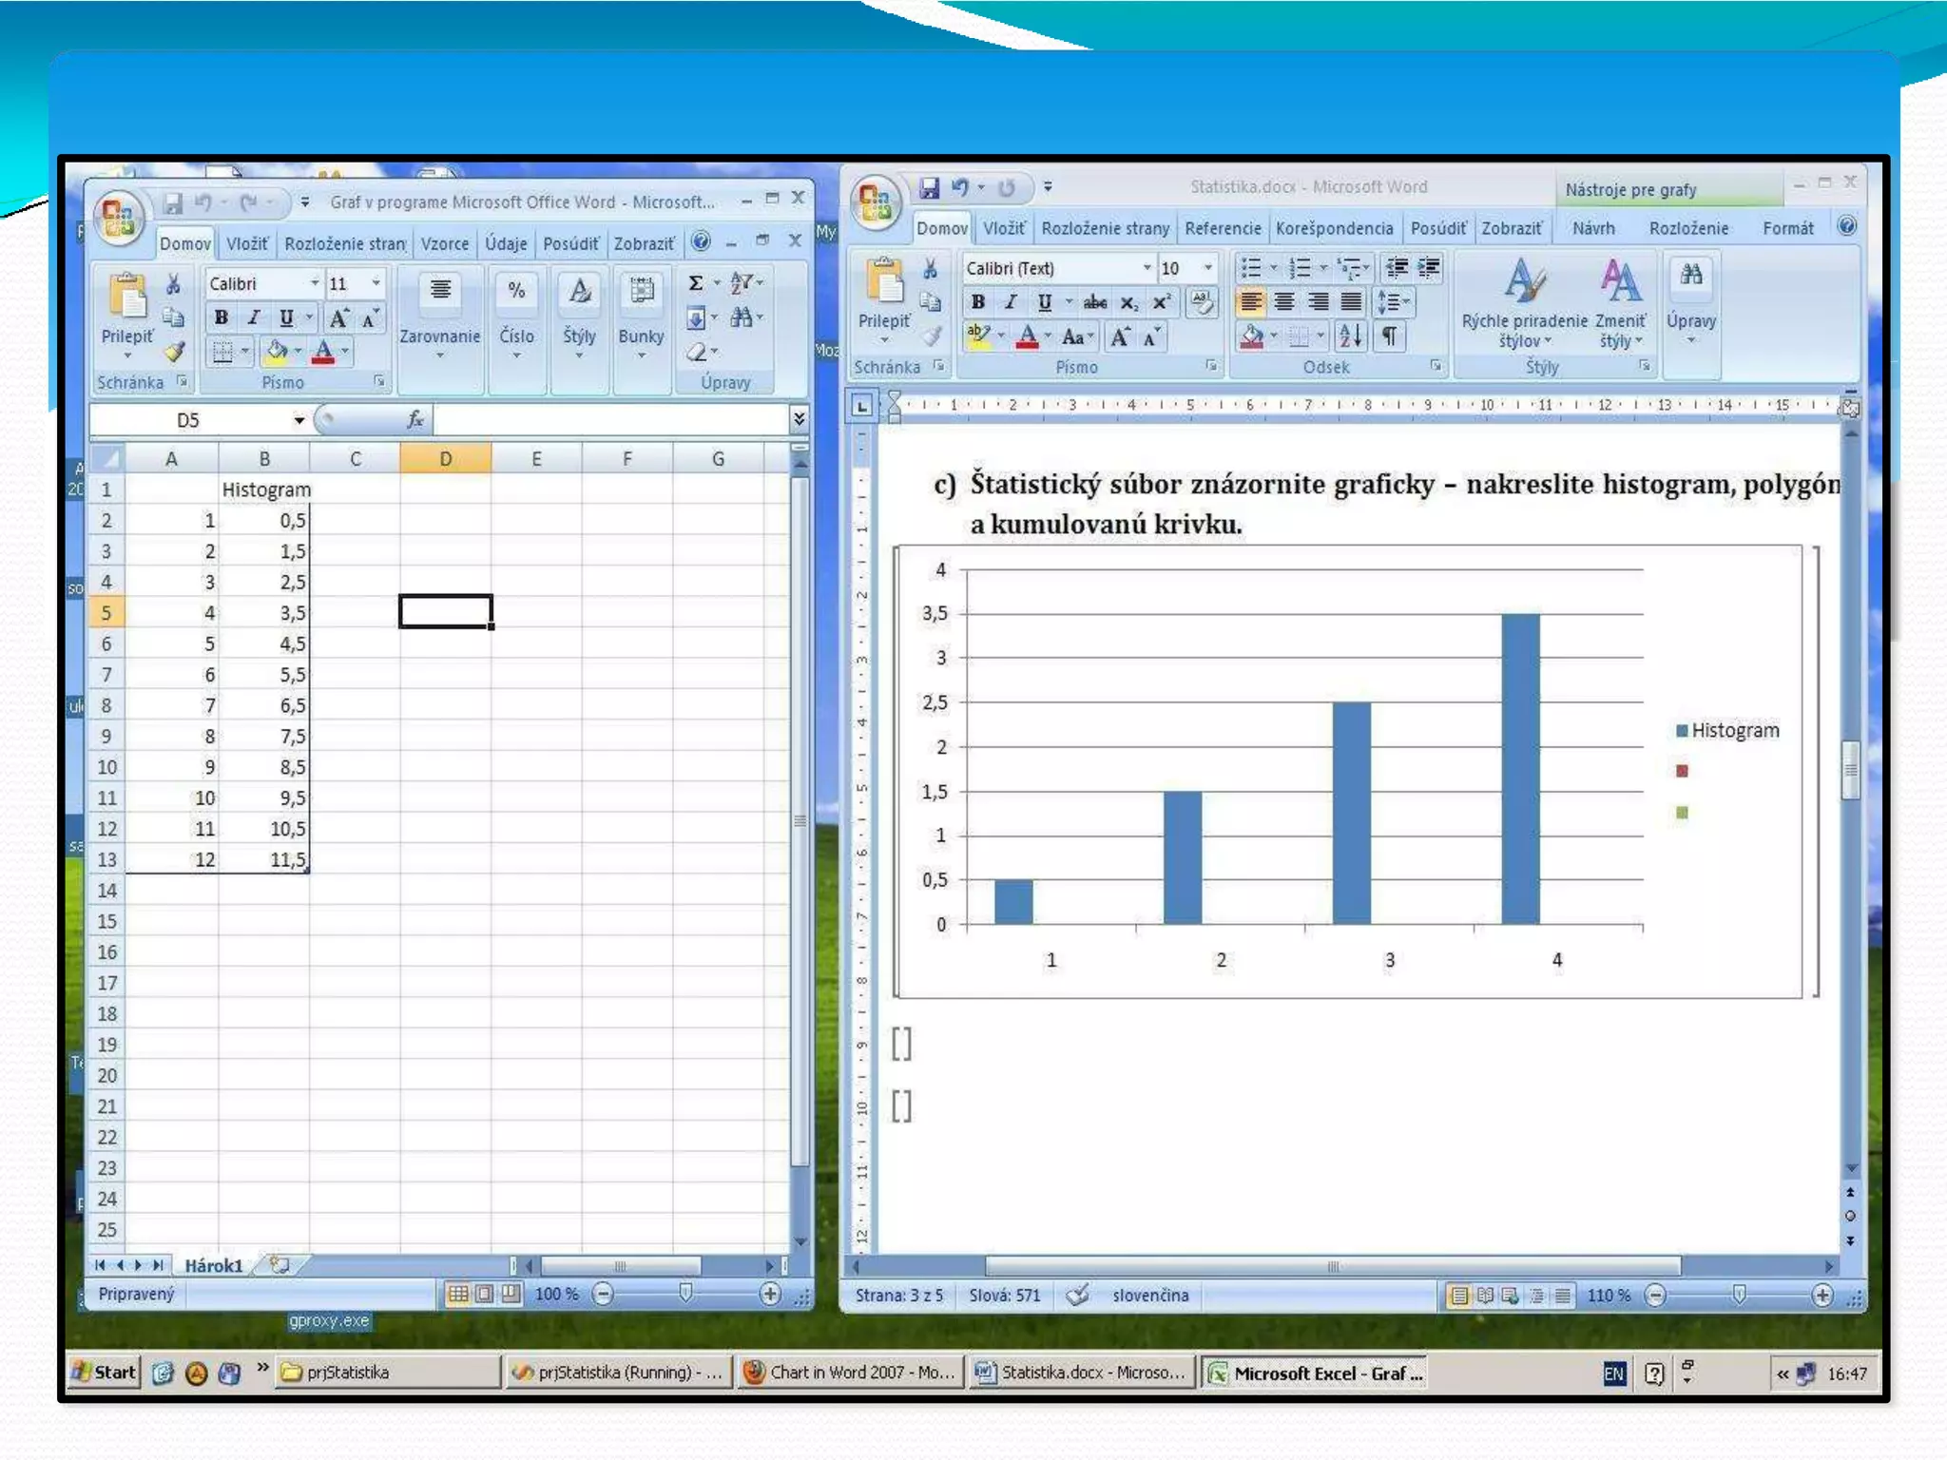
Task: Click show paragraph marks icon in Word
Action: pos(1389,336)
